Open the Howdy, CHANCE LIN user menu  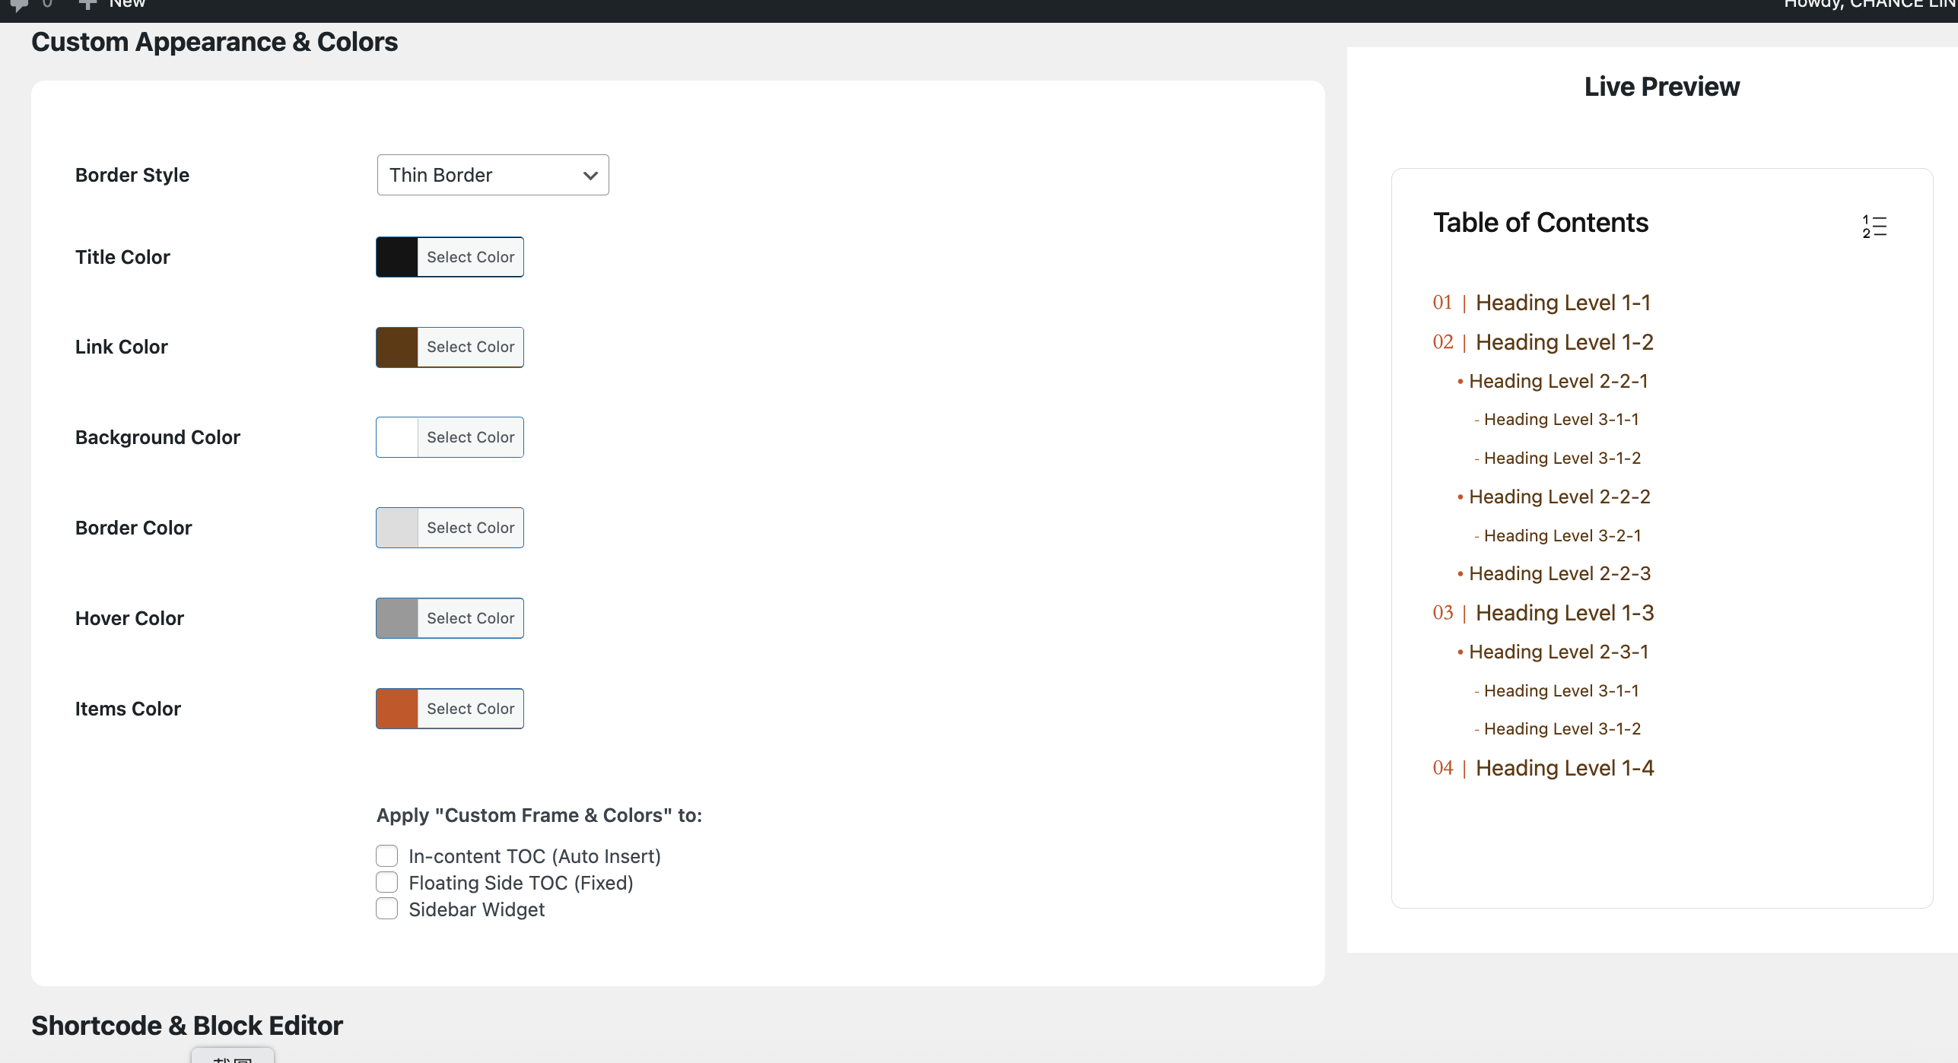coord(1879,4)
